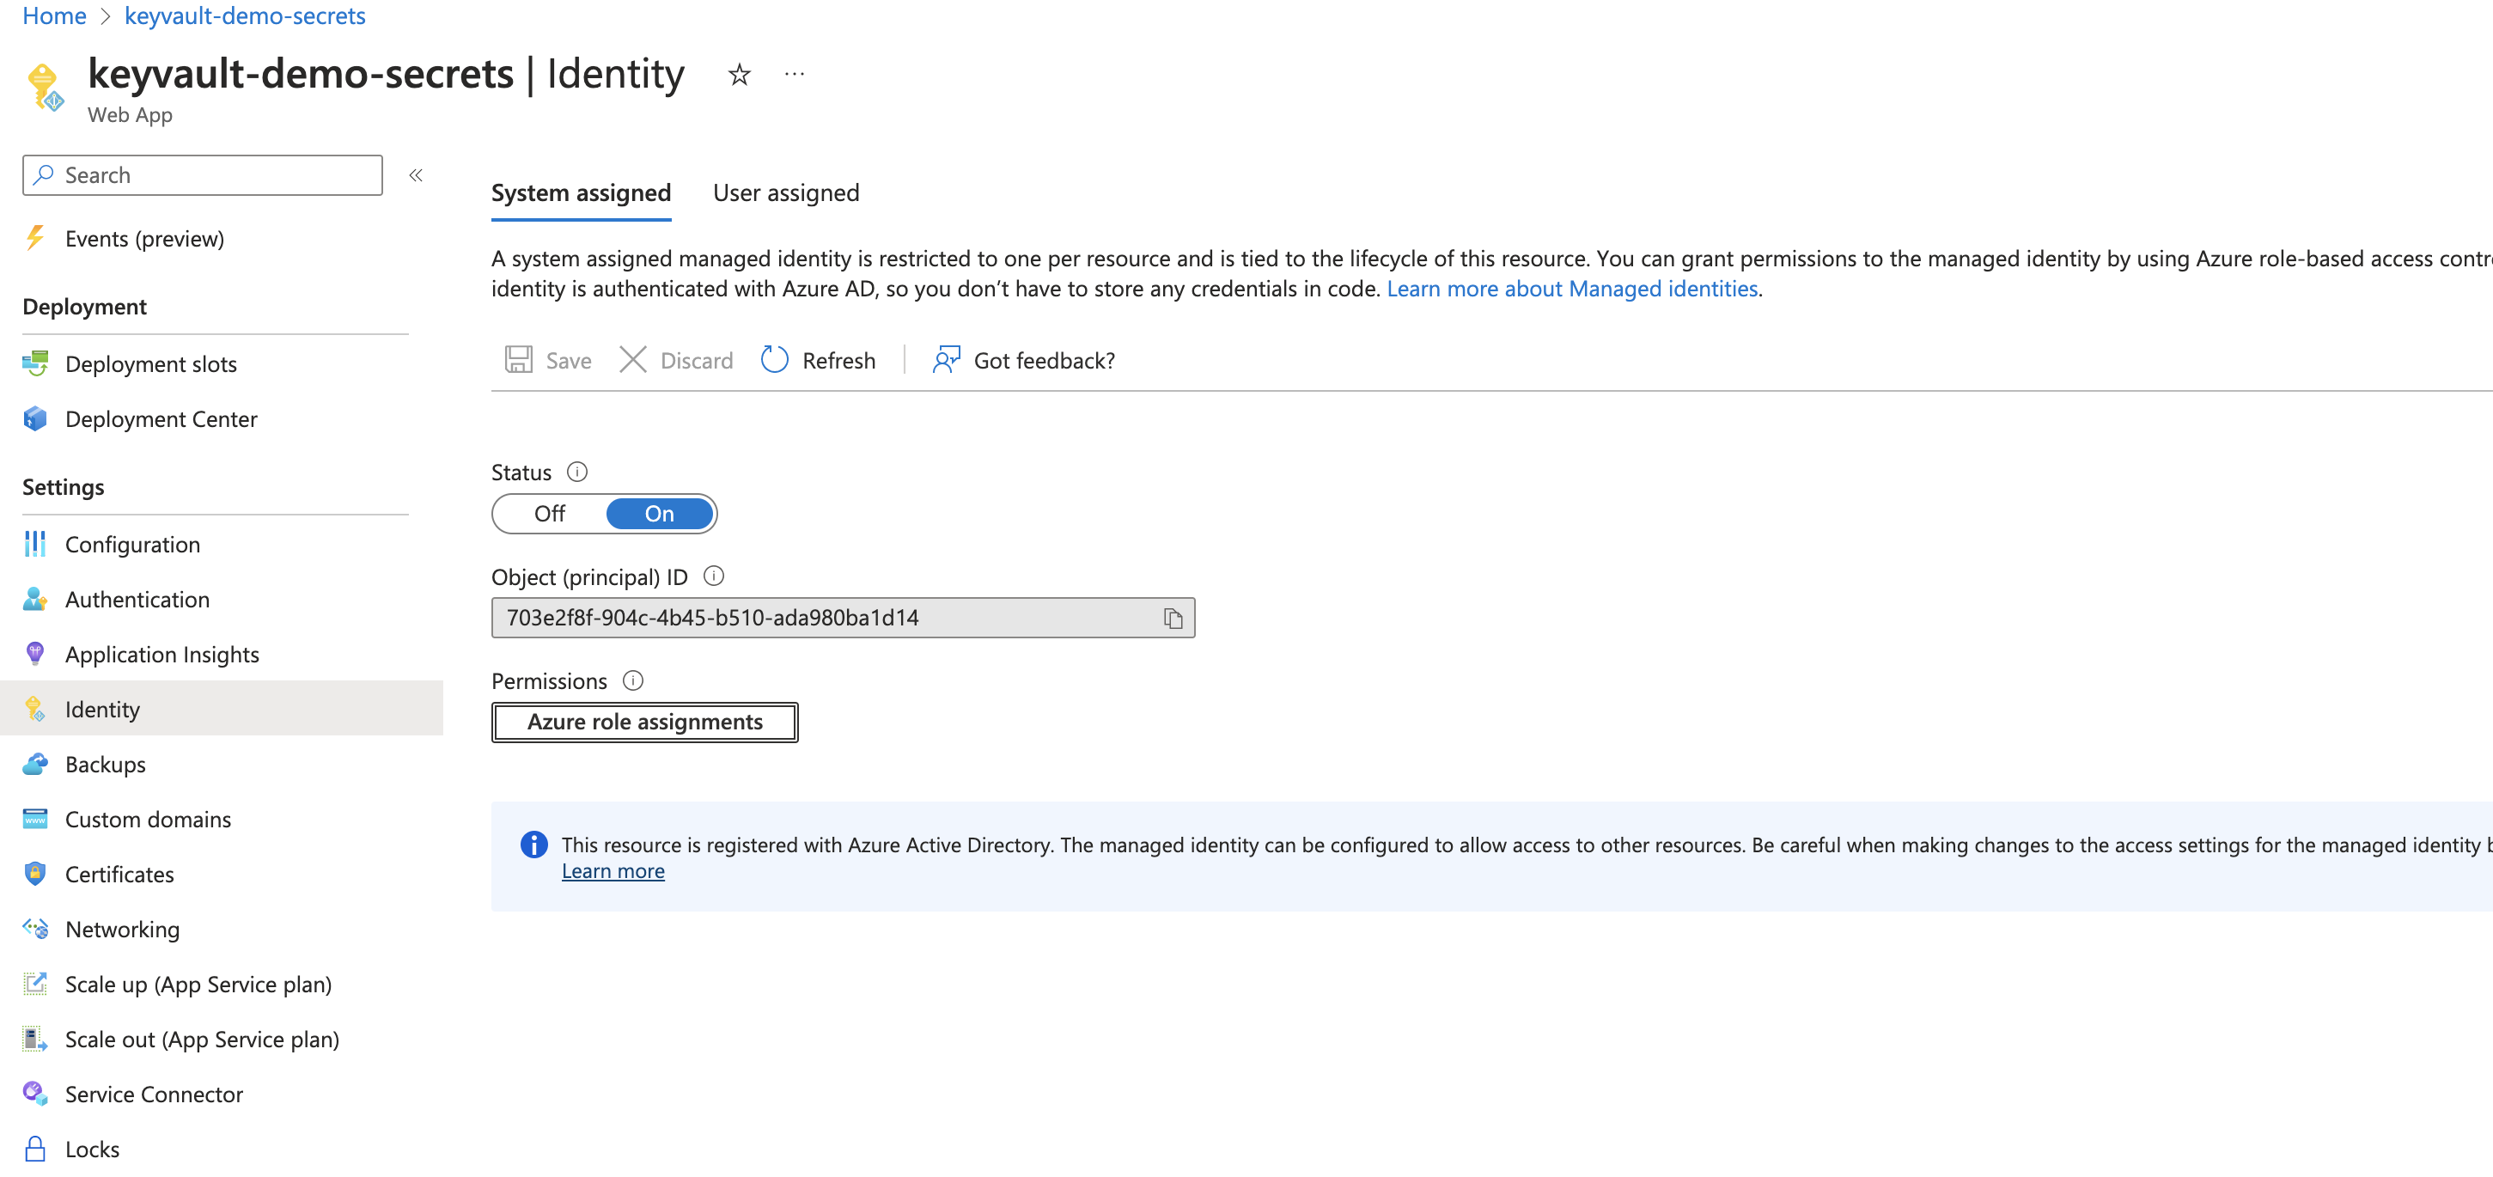The image size is (2493, 1177).
Task: Open Azure role assignments
Action: [644, 721]
